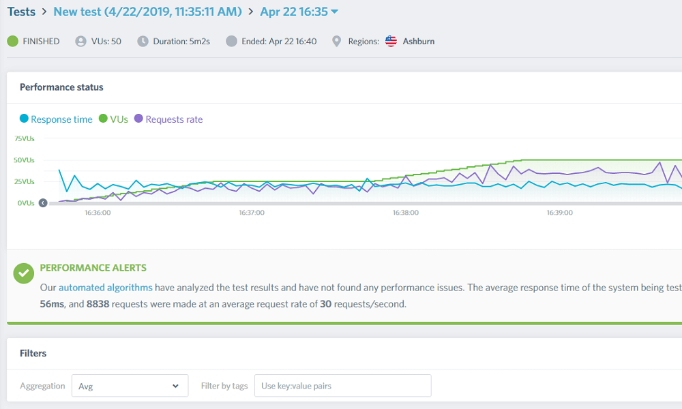Click the Filter by tags input field

coord(343,386)
